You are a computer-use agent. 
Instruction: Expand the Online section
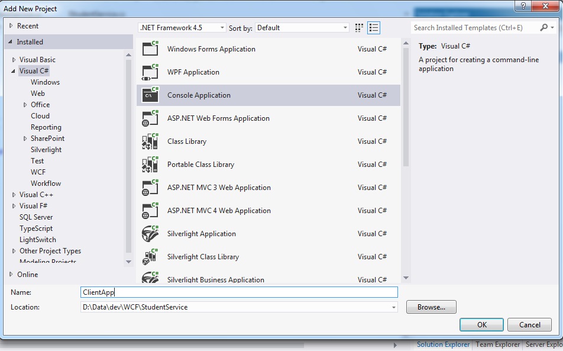(x=11, y=274)
